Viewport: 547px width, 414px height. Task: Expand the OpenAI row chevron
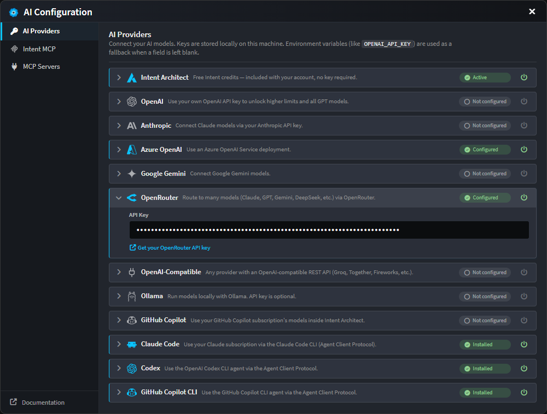(119, 102)
